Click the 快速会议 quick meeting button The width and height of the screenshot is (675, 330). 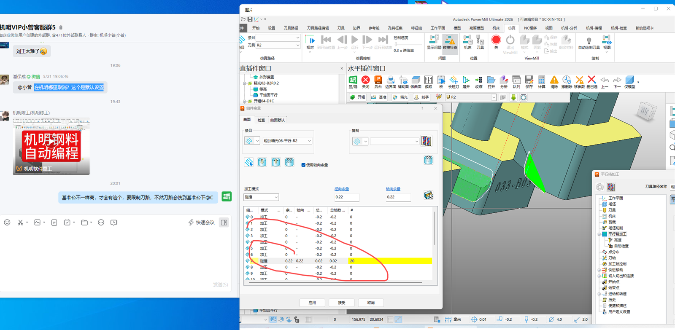pos(201,223)
